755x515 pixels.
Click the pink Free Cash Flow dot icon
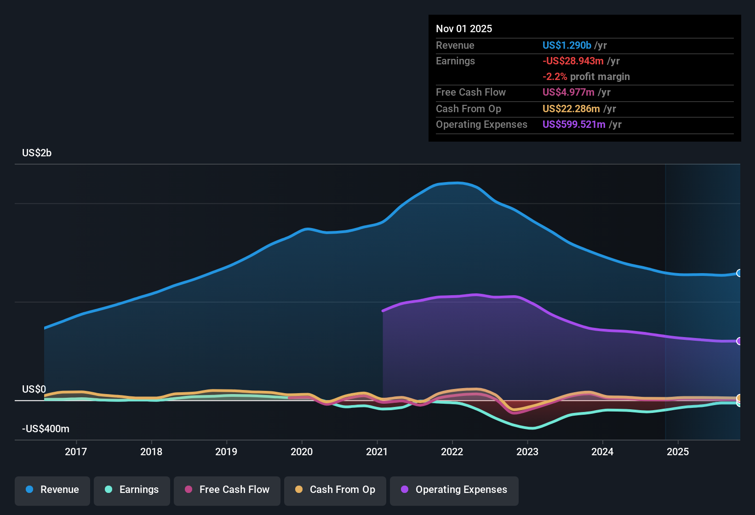(x=188, y=490)
